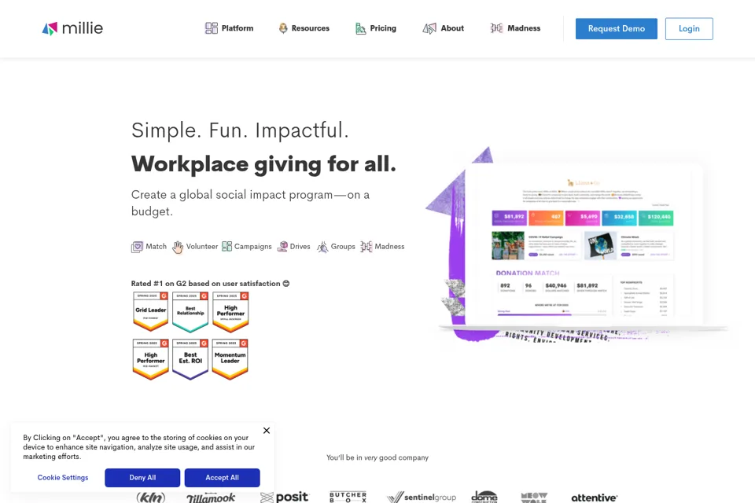Click the Match heart icon
This screenshot has width=755, height=503.
pos(137,247)
